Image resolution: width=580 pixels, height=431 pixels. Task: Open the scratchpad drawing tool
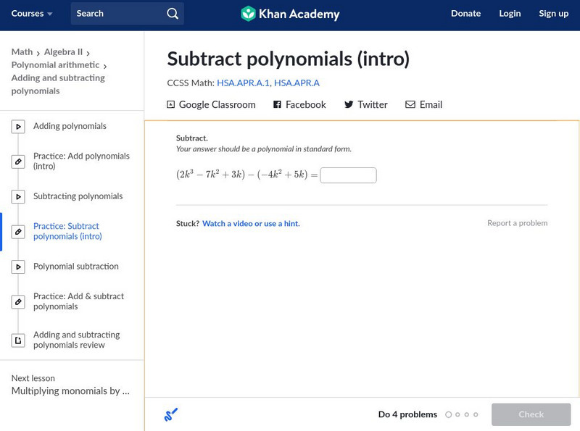tap(171, 415)
